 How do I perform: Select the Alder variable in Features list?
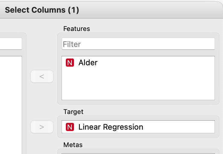pos(88,63)
